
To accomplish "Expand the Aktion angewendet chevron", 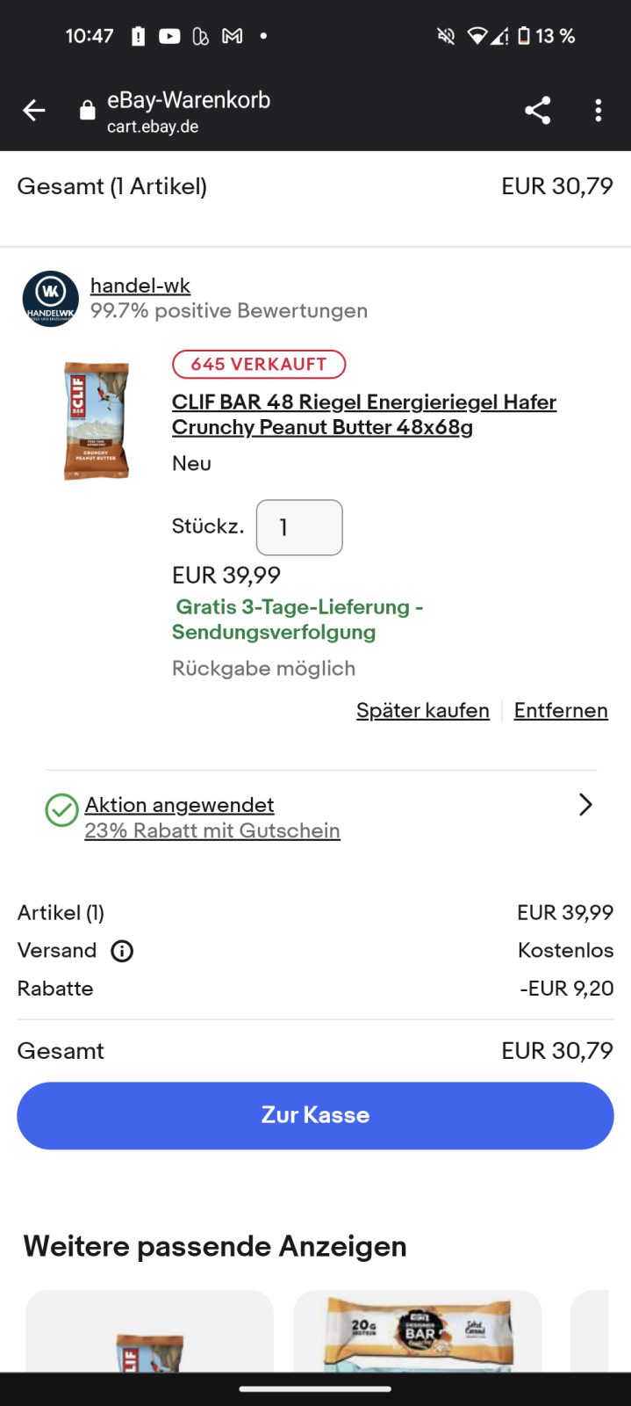I will tap(585, 805).
